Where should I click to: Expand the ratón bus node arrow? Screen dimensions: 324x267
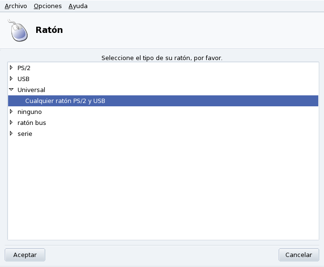click(x=11, y=123)
